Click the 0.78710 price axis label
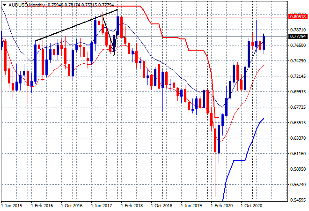Viewport: 309px width, 211px height. click(298, 30)
